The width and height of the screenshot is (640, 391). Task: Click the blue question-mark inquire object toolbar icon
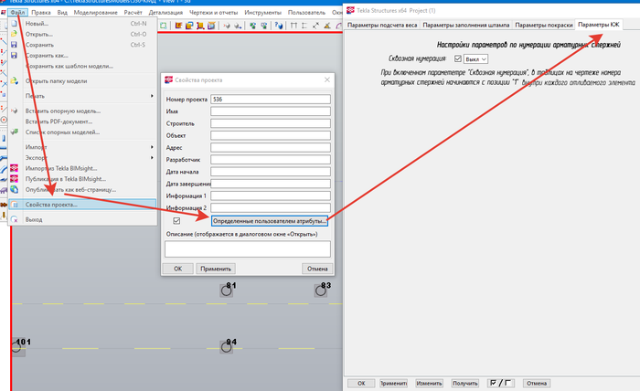coord(279,26)
